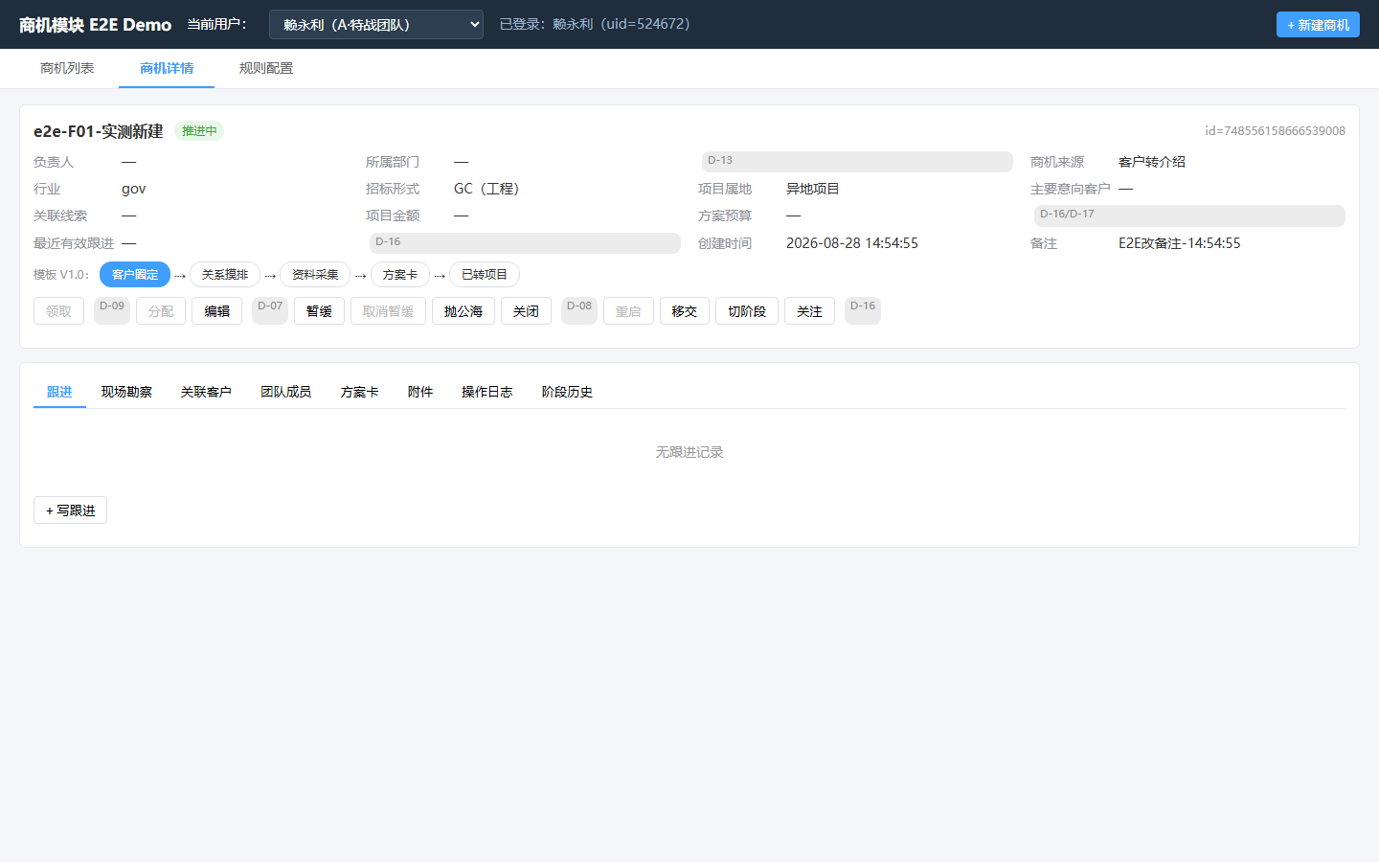Click the 切阶段 button
Screen dimensions: 1379x862
point(747,311)
